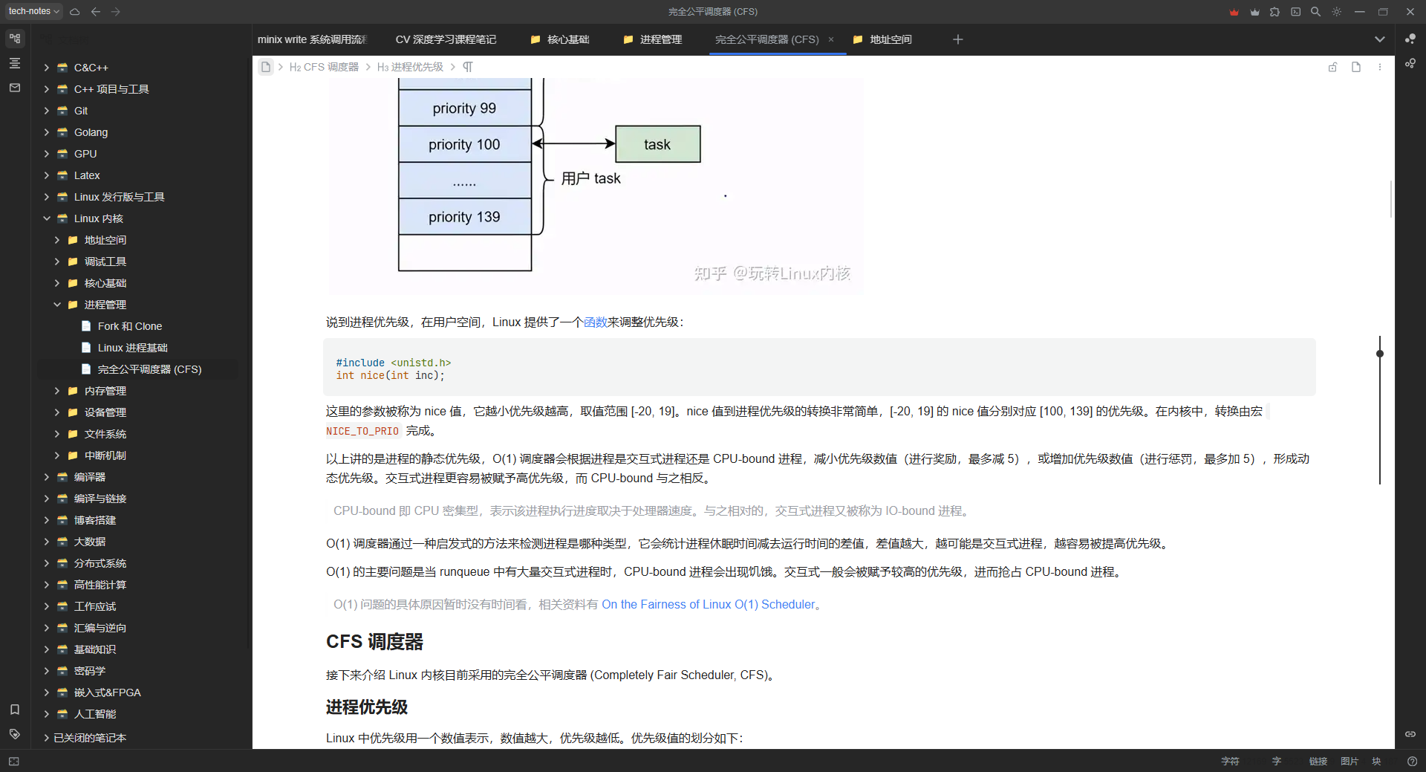Close the 完全公平调度器 (CFS) tab
The image size is (1426, 772).
click(x=831, y=39)
